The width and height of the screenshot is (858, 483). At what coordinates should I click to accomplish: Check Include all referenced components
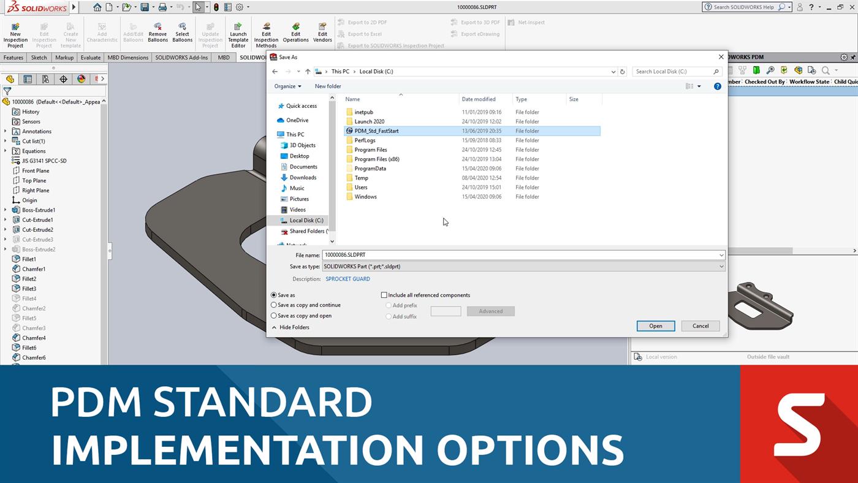pos(384,295)
